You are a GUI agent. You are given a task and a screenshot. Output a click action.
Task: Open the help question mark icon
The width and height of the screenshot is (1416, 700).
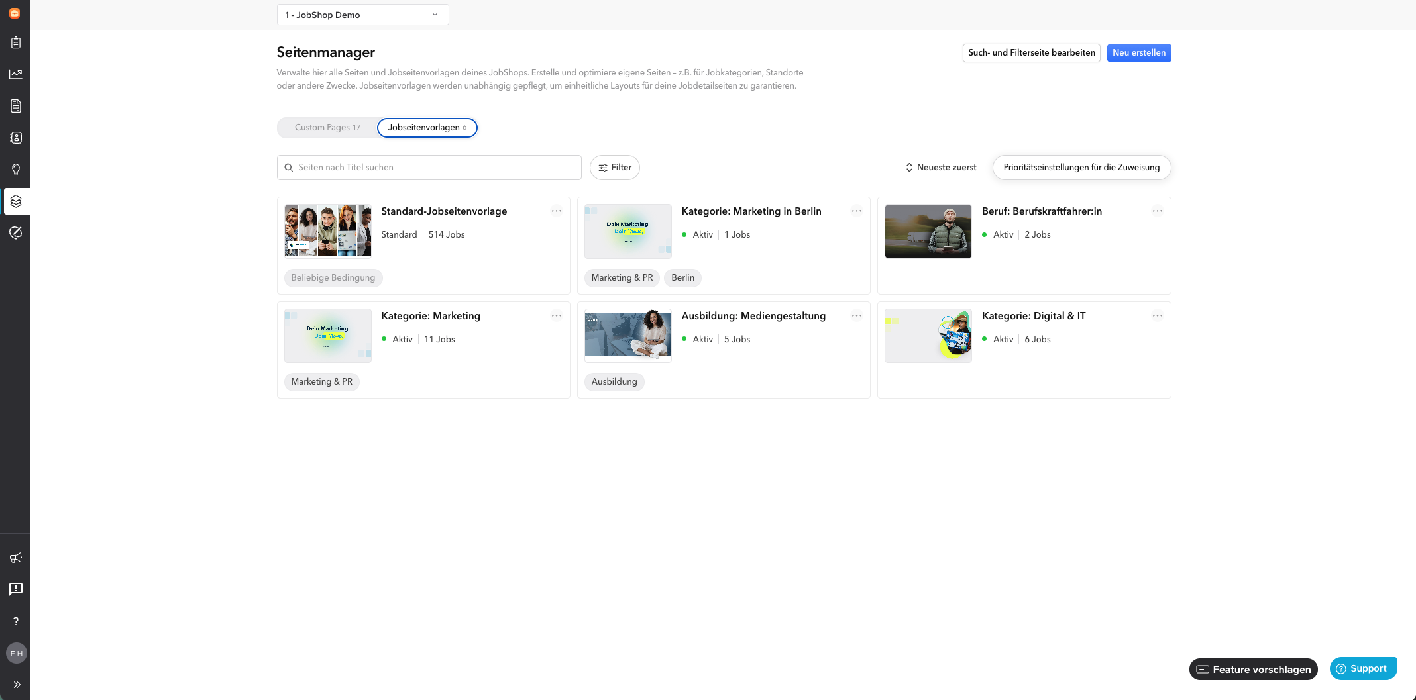tap(16, 621)
